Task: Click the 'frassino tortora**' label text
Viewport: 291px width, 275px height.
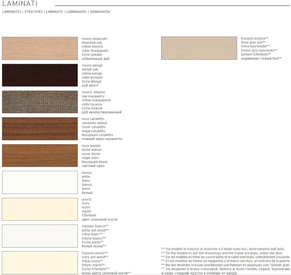Action: [255, 38]
